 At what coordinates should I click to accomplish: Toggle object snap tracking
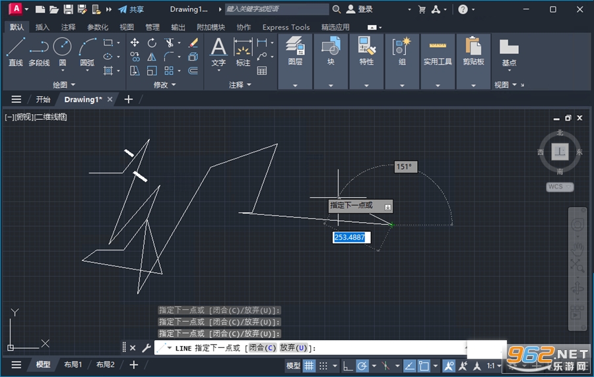pos(409,366)
